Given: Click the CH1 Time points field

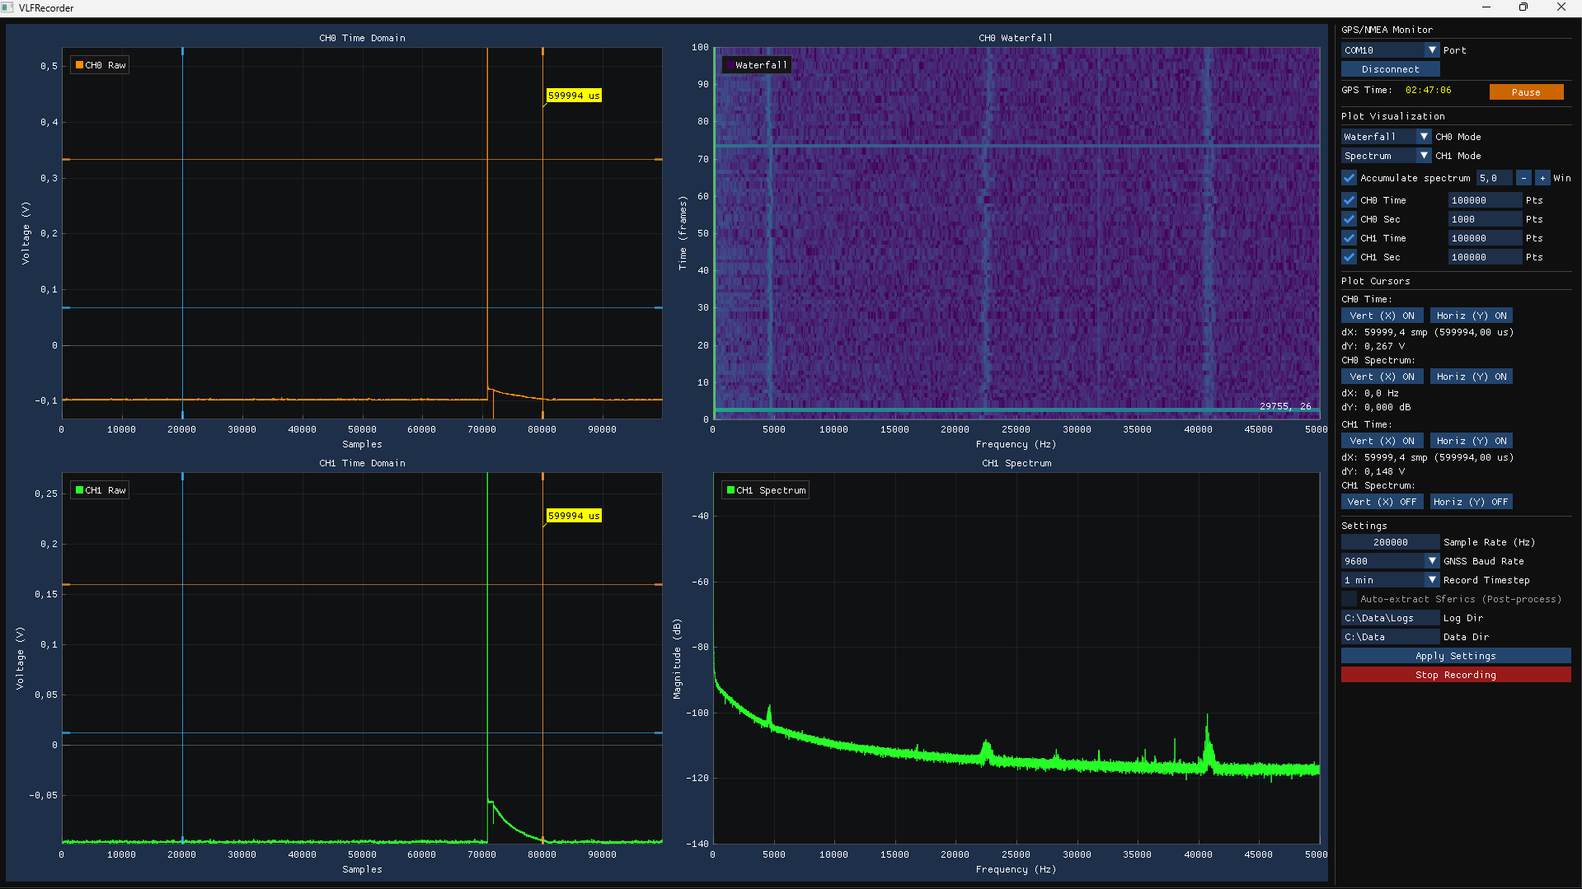Looking at the screenshot, I should 1485,238.
